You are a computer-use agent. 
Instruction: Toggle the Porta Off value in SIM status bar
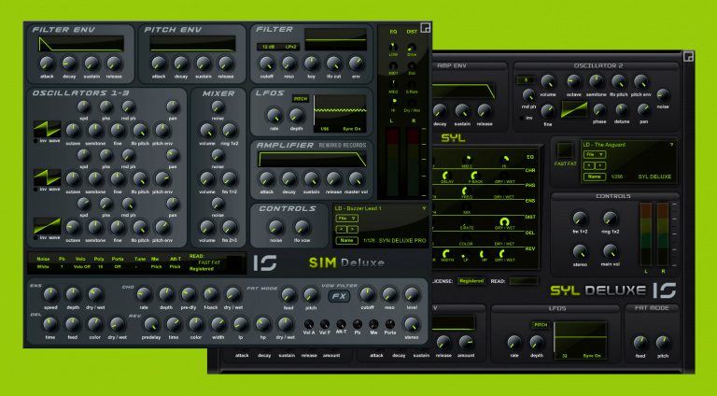[x=117, y=266]
